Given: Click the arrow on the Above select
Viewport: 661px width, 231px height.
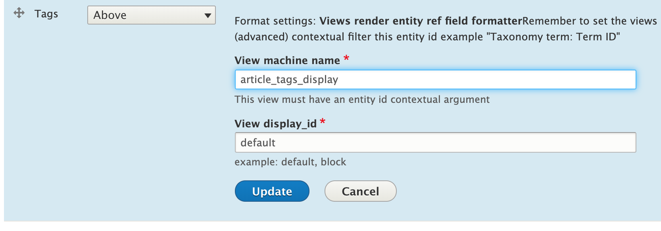Looking at the screenshot, I should (208, 15).
